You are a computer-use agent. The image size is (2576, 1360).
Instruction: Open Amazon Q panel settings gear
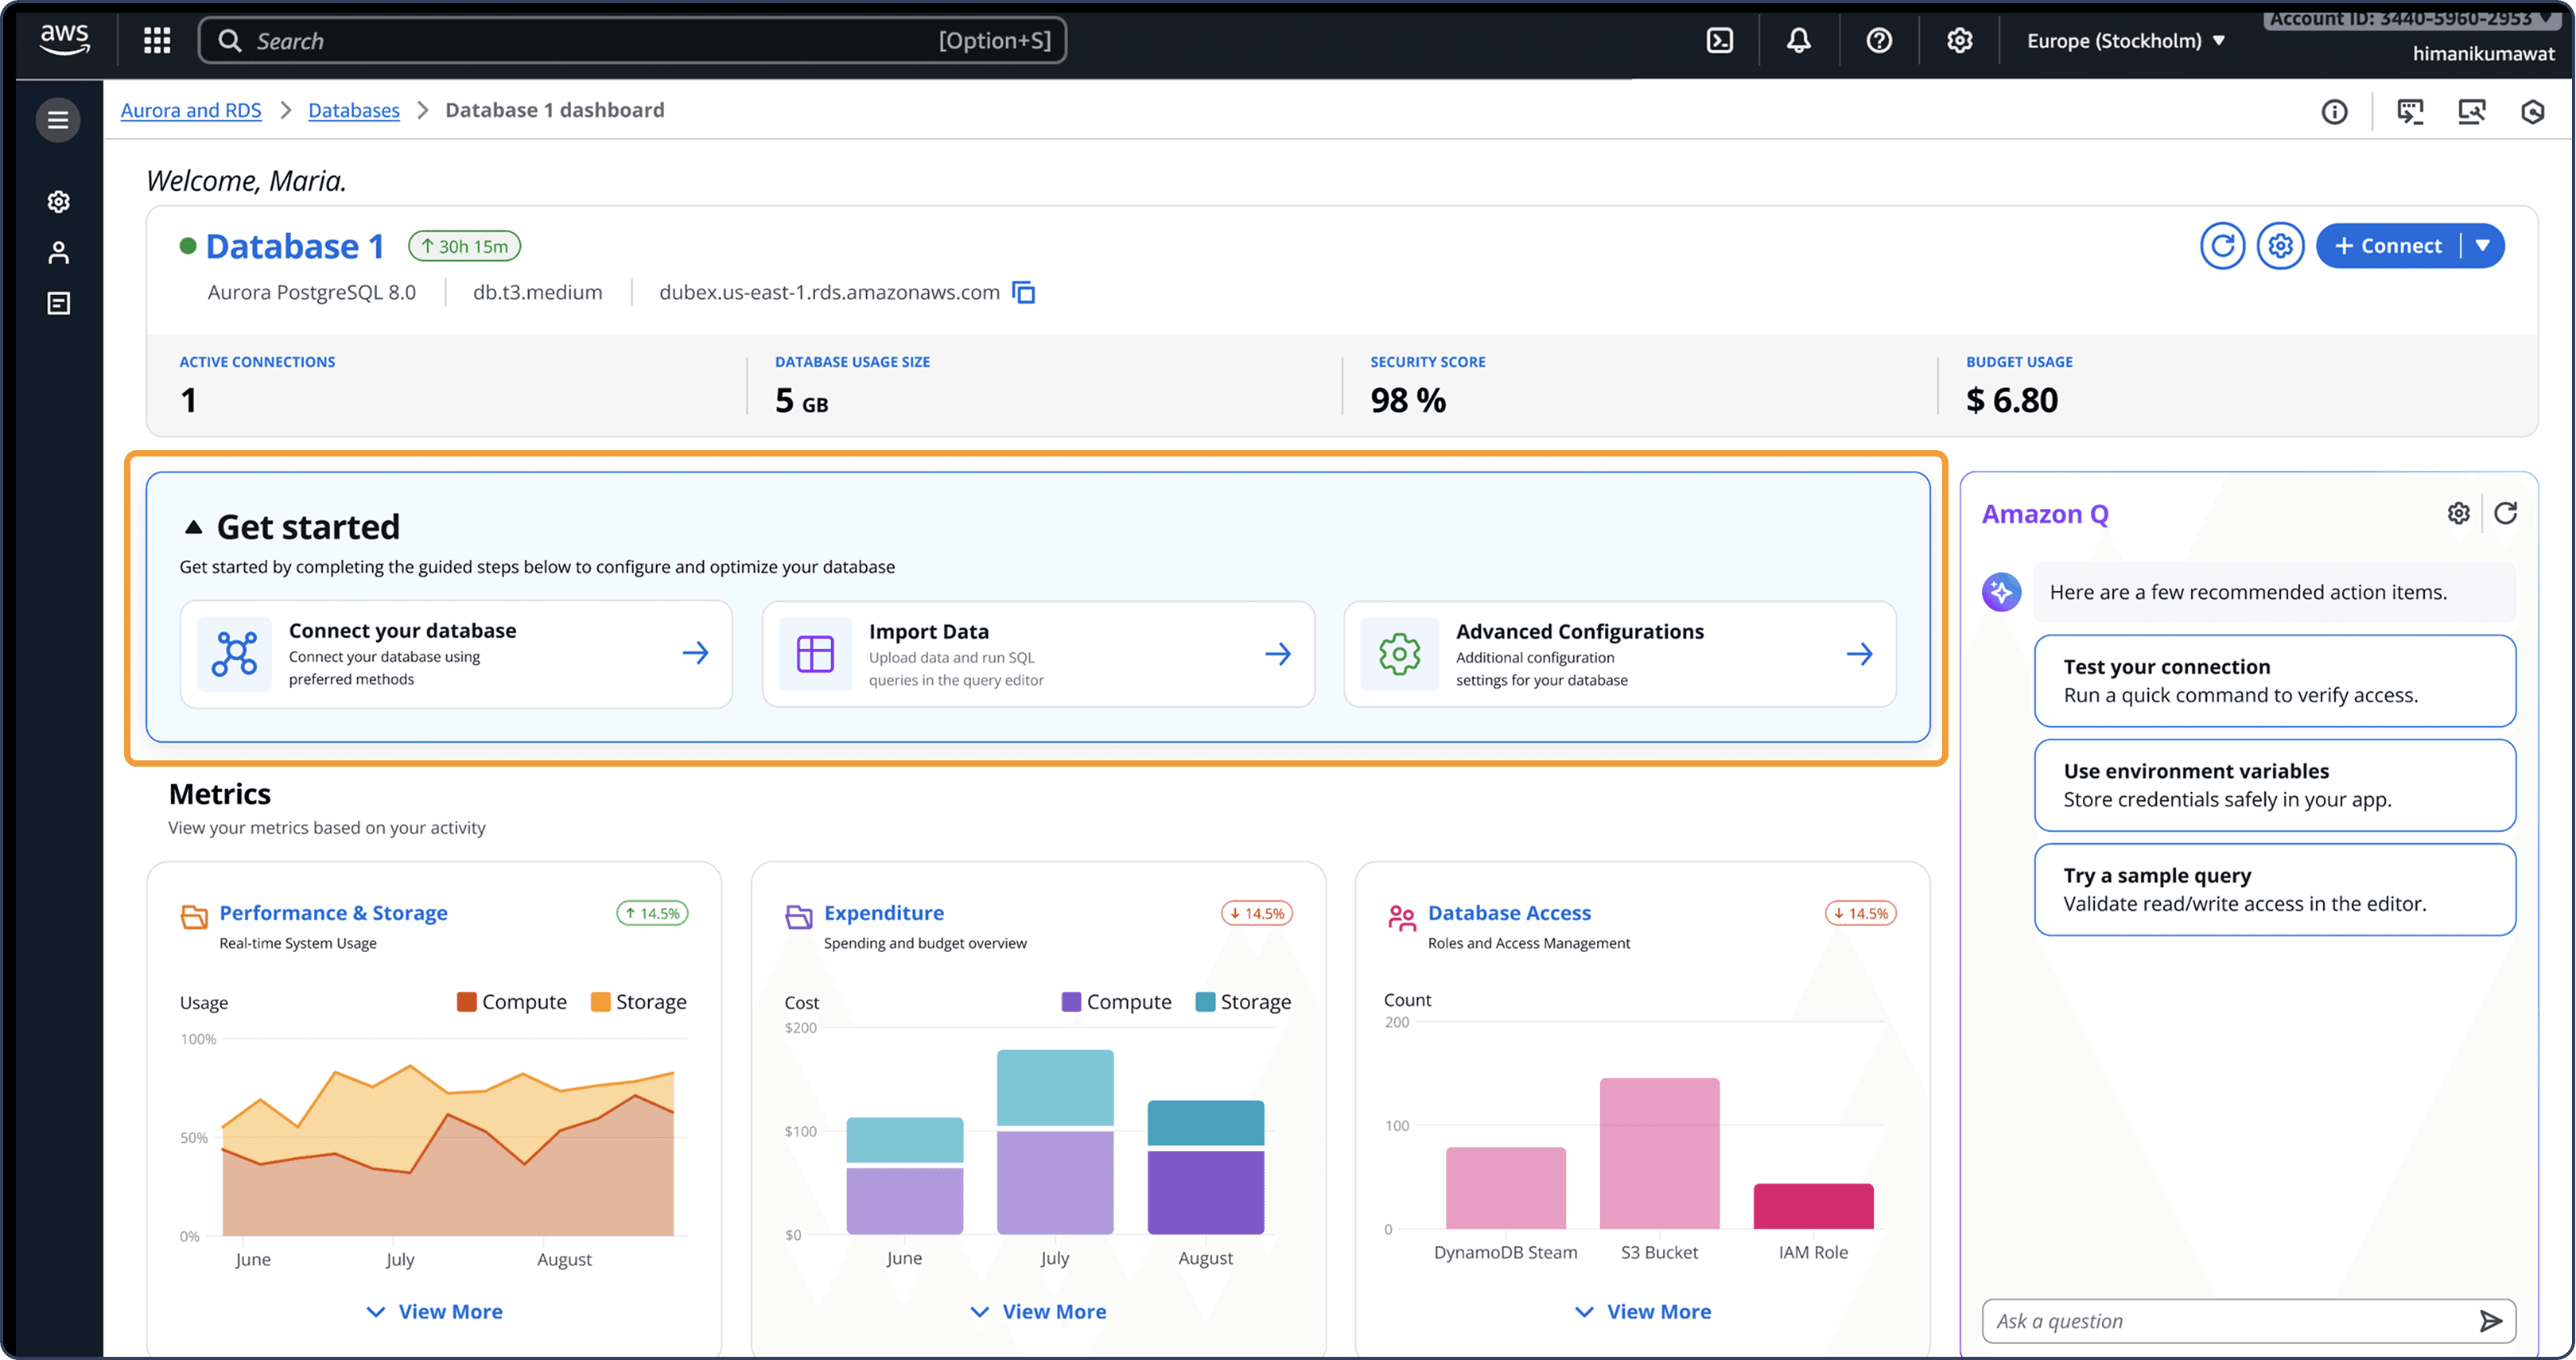click(2458, 513)
